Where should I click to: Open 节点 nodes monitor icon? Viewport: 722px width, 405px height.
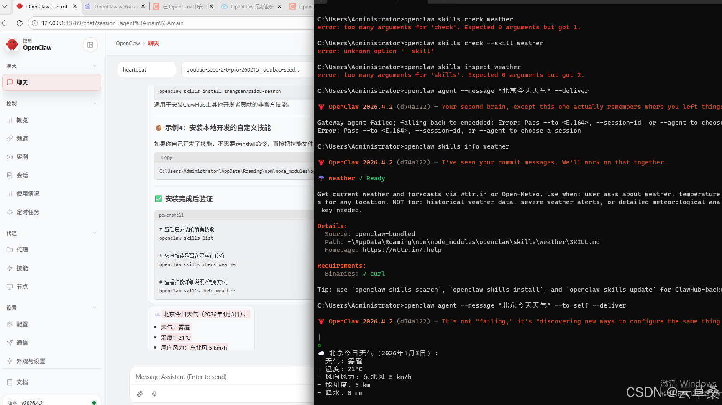click(x=10, y=287)
